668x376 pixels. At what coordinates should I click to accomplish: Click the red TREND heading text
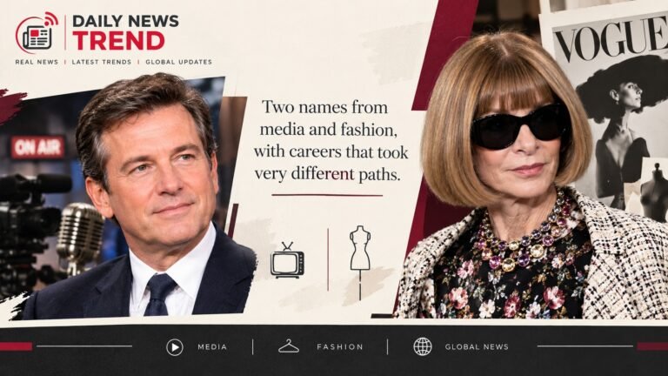118,41
